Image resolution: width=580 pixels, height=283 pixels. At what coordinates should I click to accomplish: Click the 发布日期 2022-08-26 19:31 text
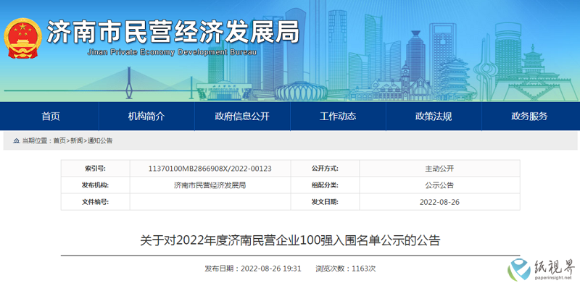[x=253, y=269]
